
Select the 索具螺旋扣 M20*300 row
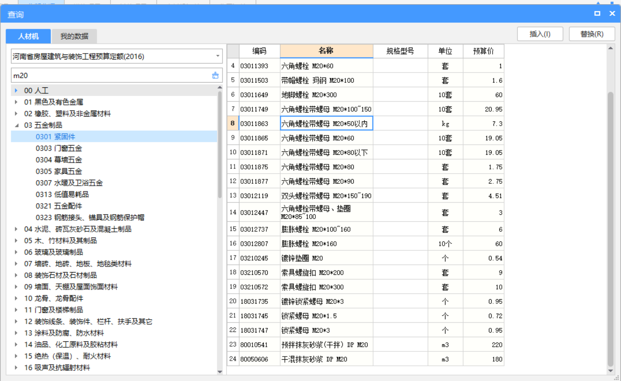[365, 287]
